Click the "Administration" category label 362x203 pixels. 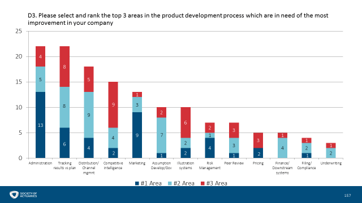(x=40, y=163)
